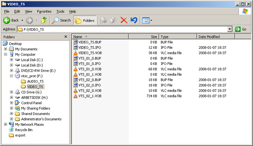
Task: Open the Help menu
Action: coord(73,11)
